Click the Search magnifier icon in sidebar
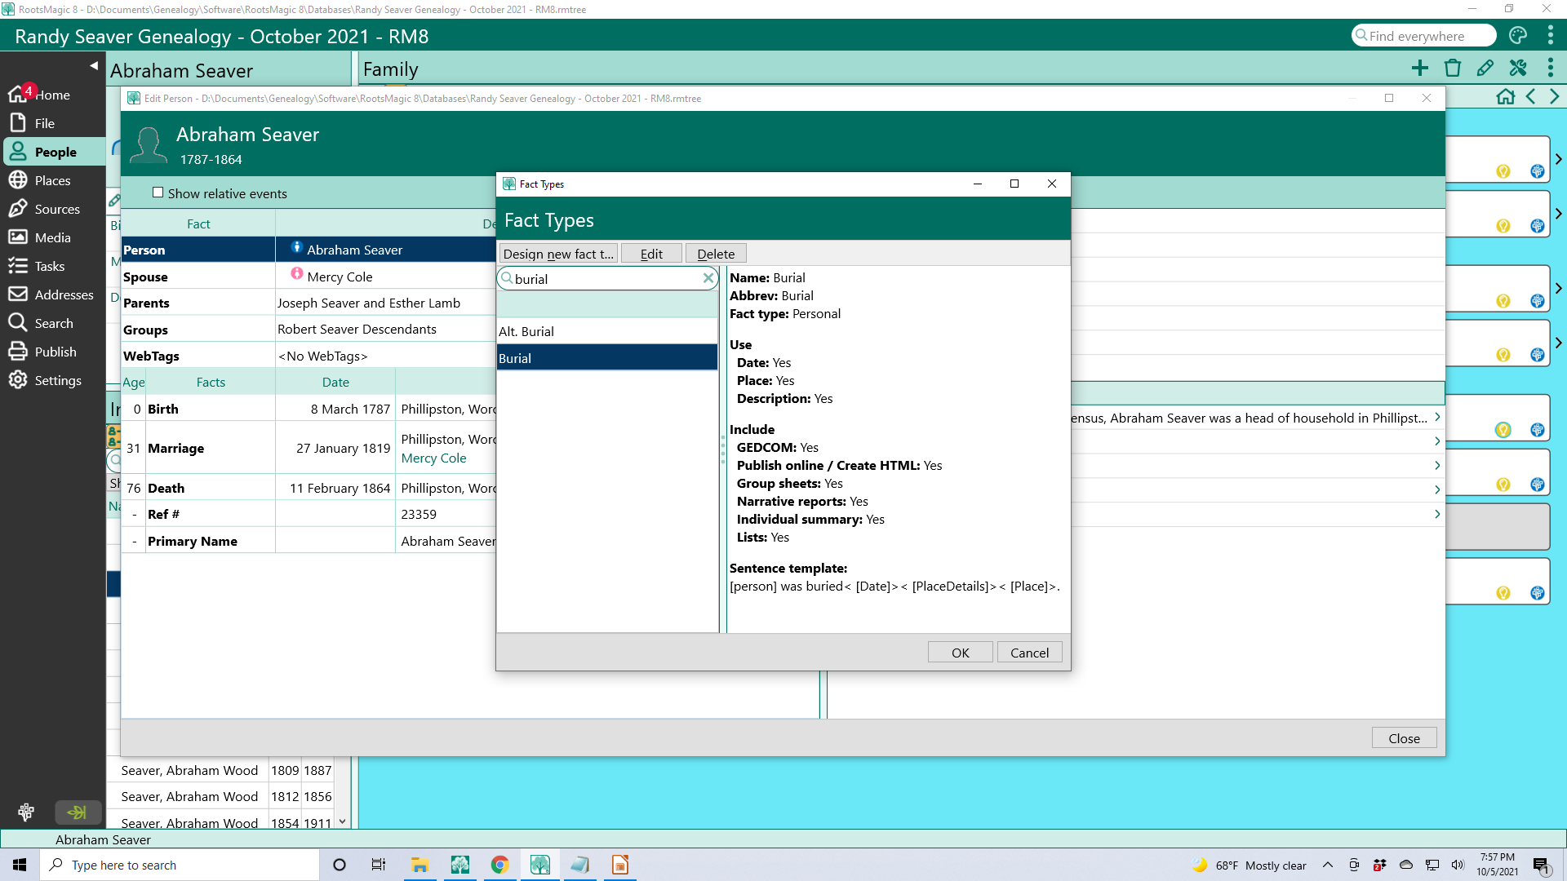The height and width of the screenshot is (881, 1567). tap(18, 323)
